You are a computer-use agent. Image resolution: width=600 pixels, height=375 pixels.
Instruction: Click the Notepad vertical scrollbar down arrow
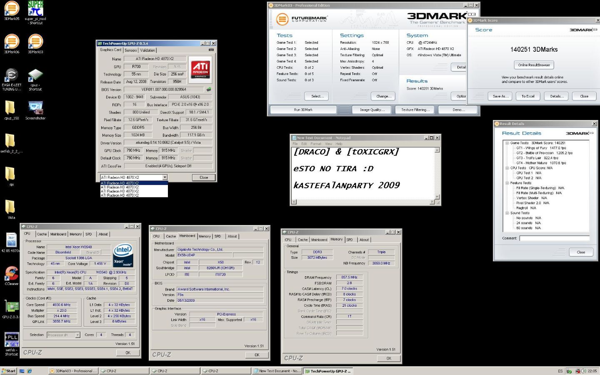pyautogui.click(x=437, y=197)
